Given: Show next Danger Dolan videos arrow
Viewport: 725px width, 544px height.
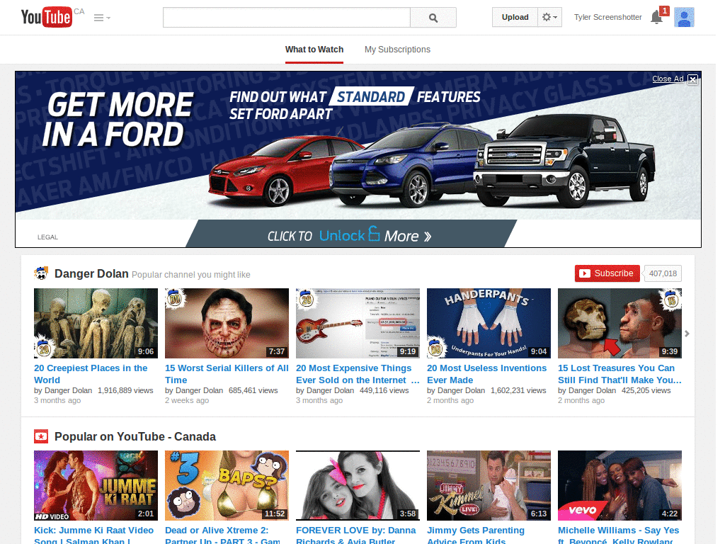Looking at the screenshot, I should tap(687, 334).
